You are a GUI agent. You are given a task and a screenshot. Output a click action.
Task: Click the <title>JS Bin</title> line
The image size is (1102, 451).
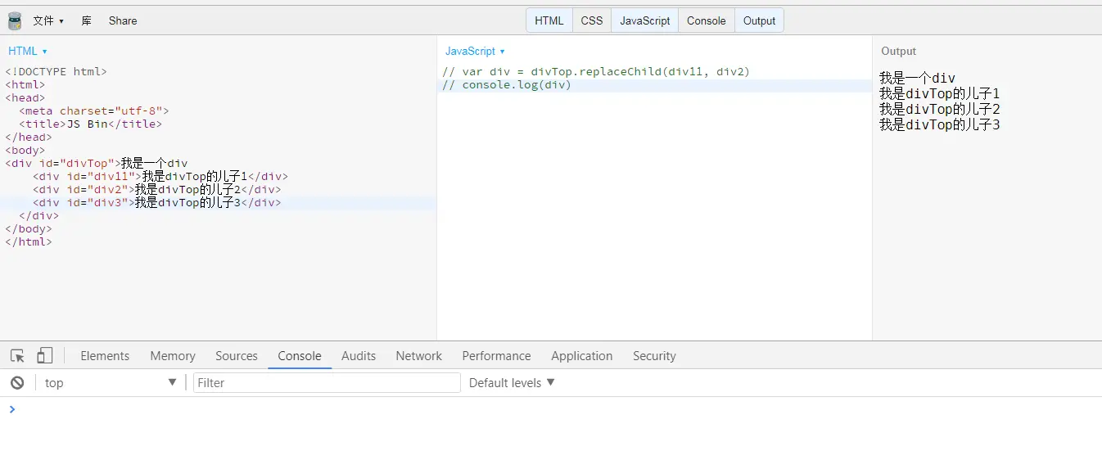pos(90,124)
